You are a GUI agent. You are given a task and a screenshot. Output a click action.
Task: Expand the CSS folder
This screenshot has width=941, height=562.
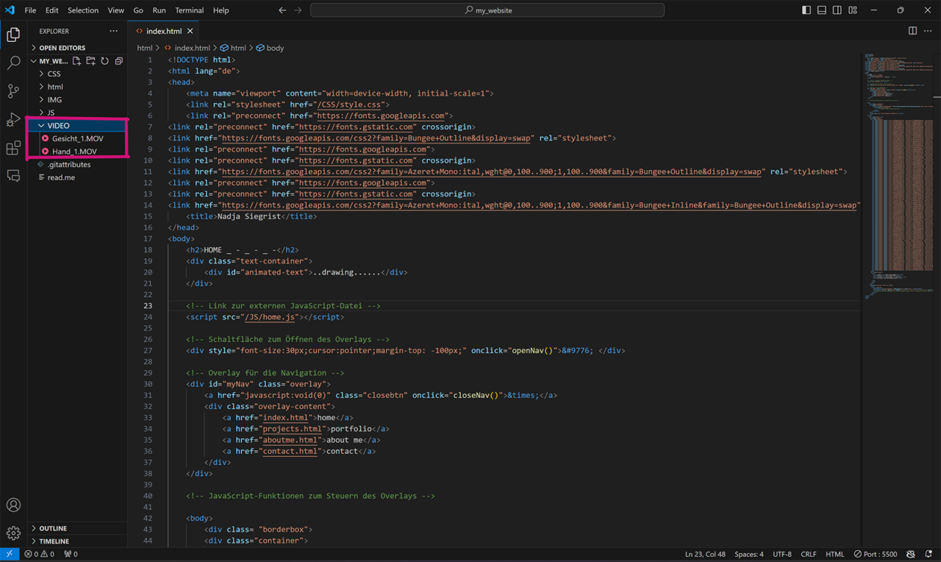[54, 74]
